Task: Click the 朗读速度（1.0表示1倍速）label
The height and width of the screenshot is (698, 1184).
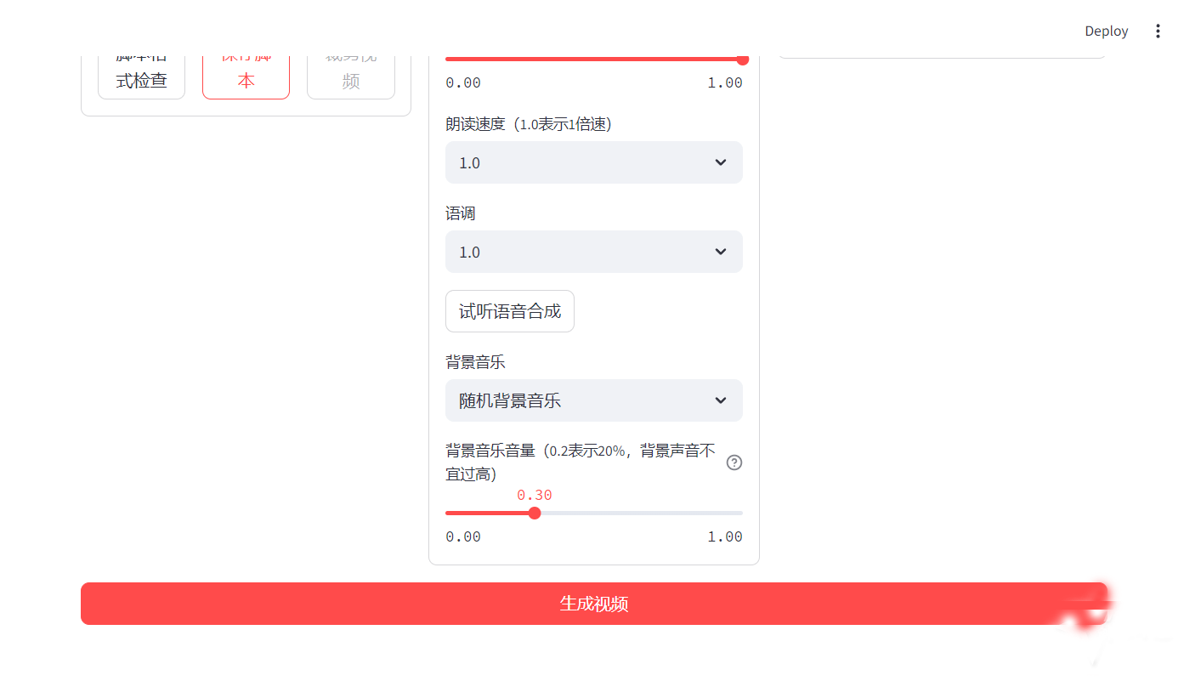Action: tap(529, 124)
